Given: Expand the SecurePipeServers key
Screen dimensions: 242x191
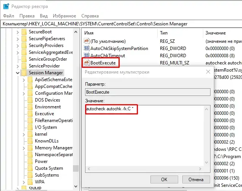Looking at the screenshot, I should coord(17,39).
